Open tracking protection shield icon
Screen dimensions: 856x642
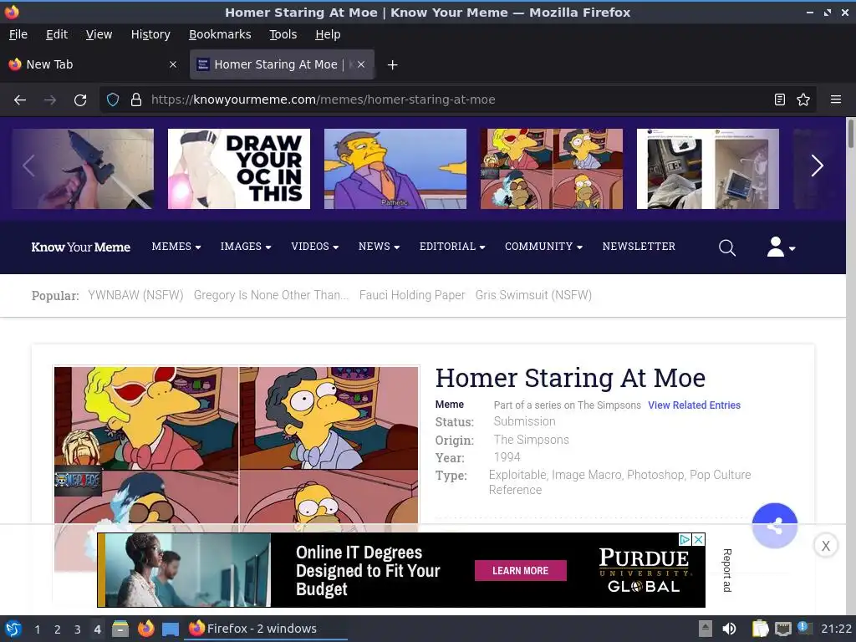tap(113, 100)
